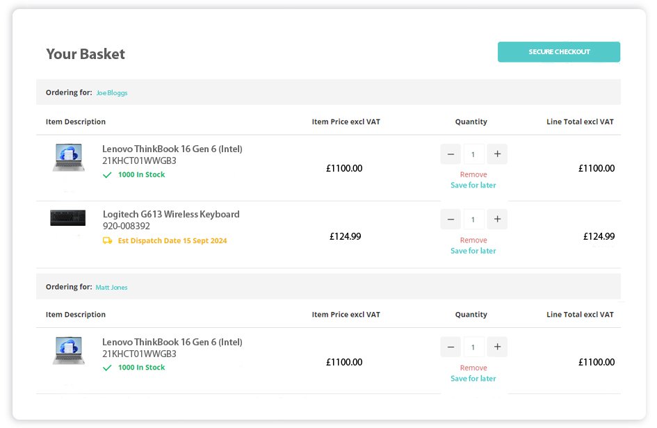
Task: Click 'Est Dispatch Date 15 Sept 2024' text
Action: pos(172,241)
